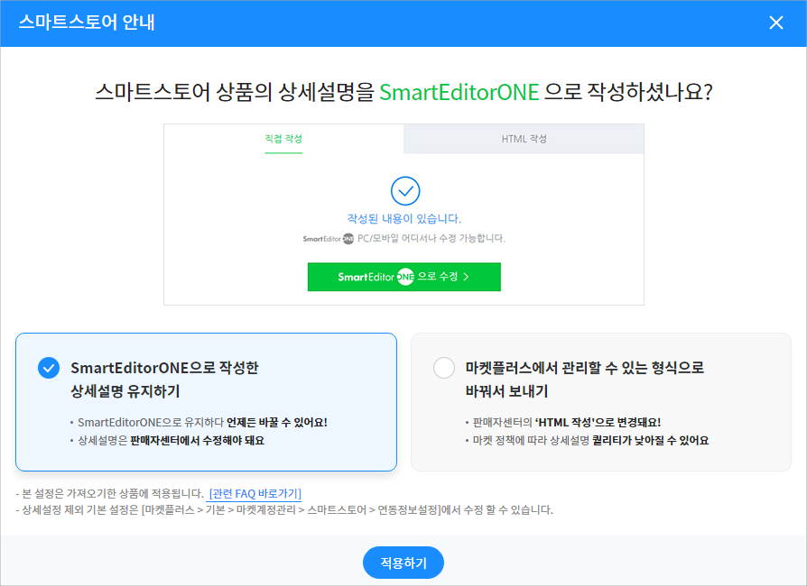Click the blue checkmark circle icon
The height and width of the screenshot is (586, 807).
405,191
